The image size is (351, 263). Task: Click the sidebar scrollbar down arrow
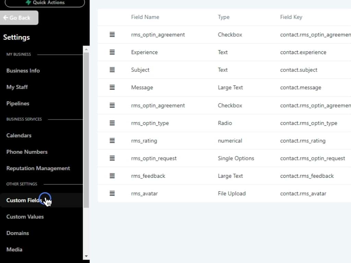86,256
